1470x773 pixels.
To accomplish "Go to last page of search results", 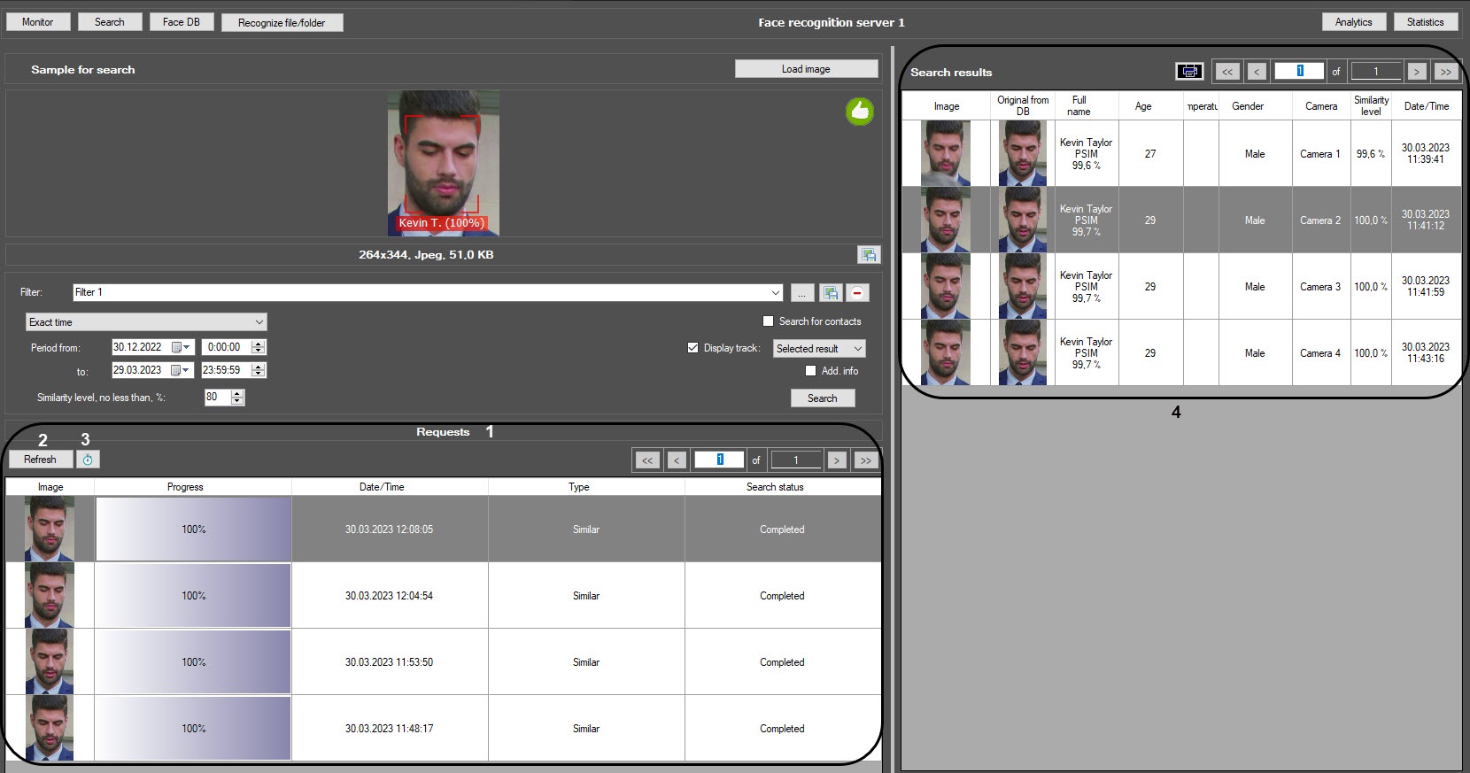I will 1445,72.
